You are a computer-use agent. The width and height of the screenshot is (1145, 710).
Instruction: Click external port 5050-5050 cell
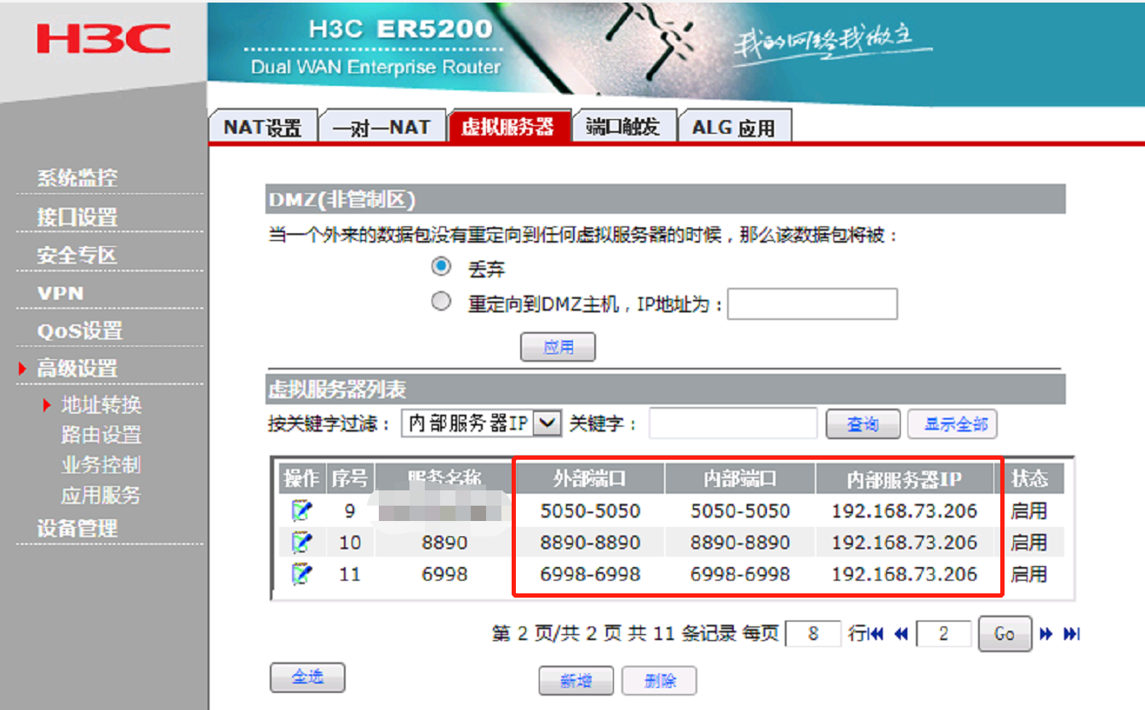(590, 511)
